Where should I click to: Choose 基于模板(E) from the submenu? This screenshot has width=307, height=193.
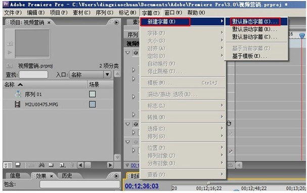pos(256,56)
